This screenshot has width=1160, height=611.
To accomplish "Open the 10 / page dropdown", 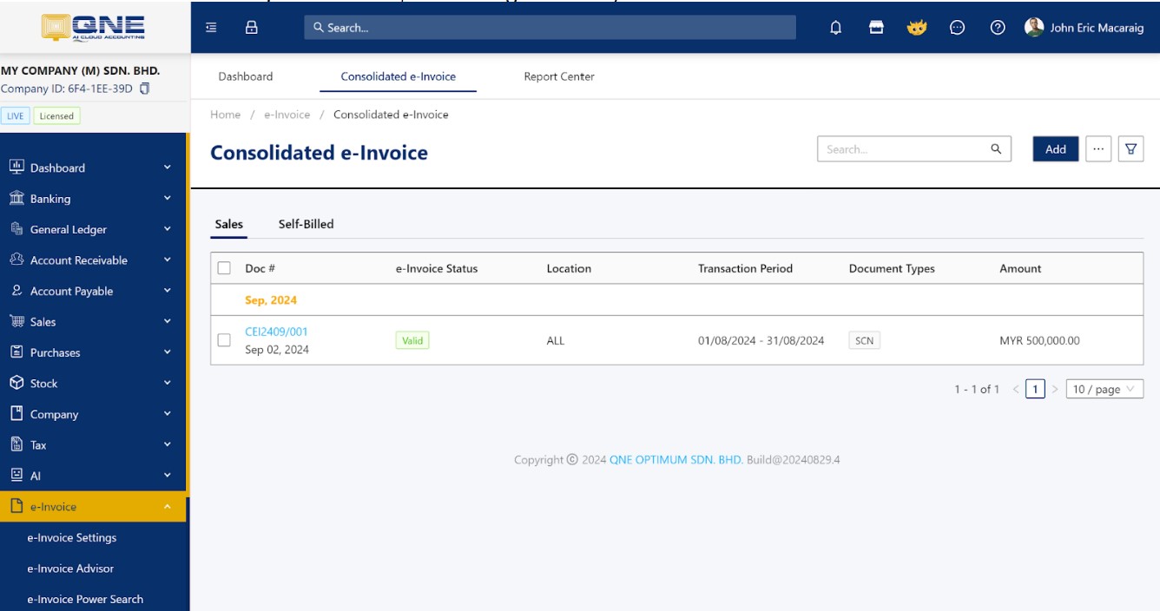I will point(1104,388).
